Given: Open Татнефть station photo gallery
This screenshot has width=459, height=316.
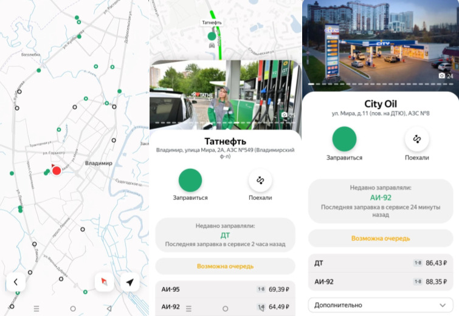Looking at the screenshot, I should pyautogui.click(x=225, y=95).
